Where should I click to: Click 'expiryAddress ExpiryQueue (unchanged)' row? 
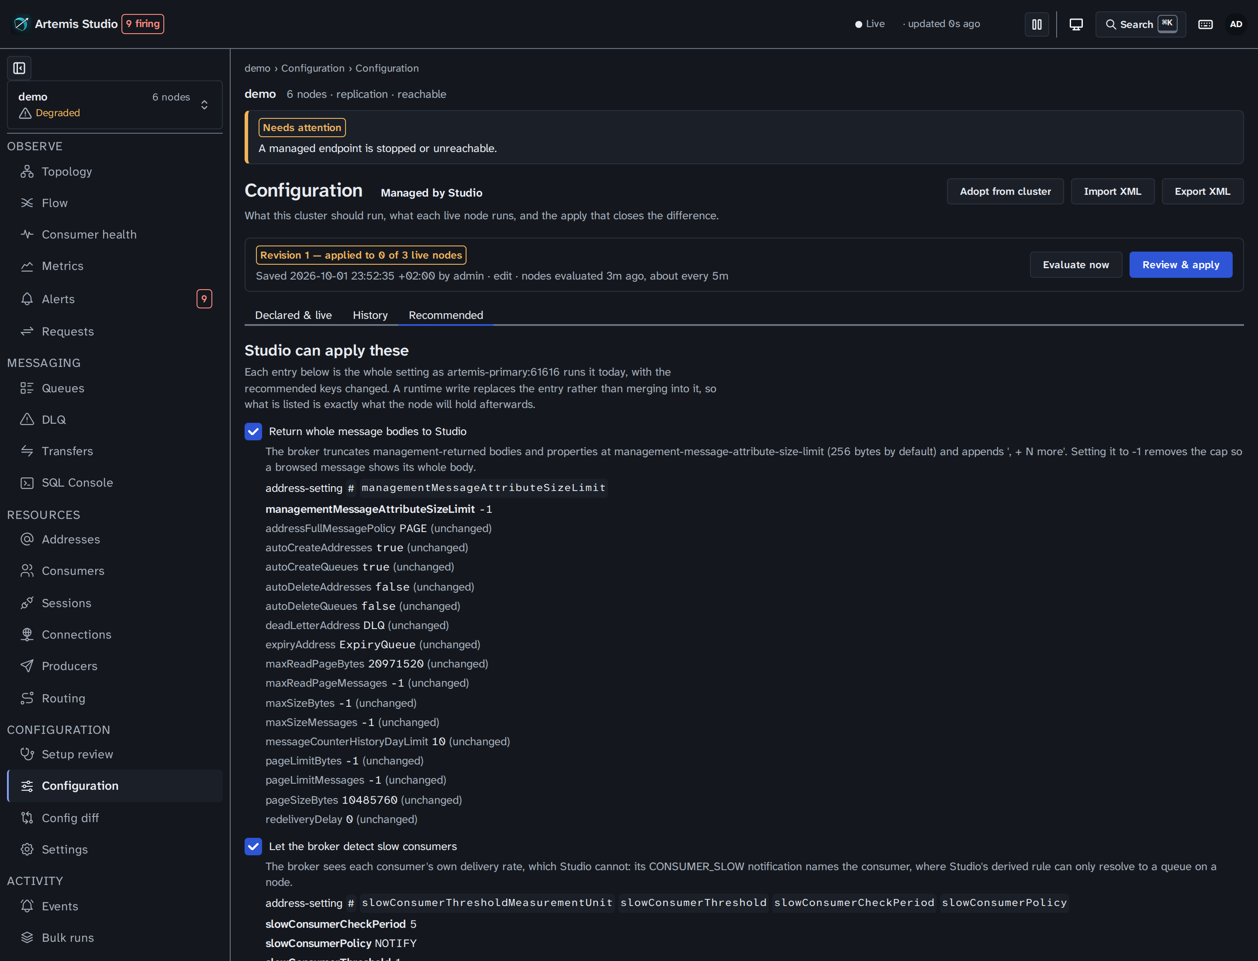(373, 645)
